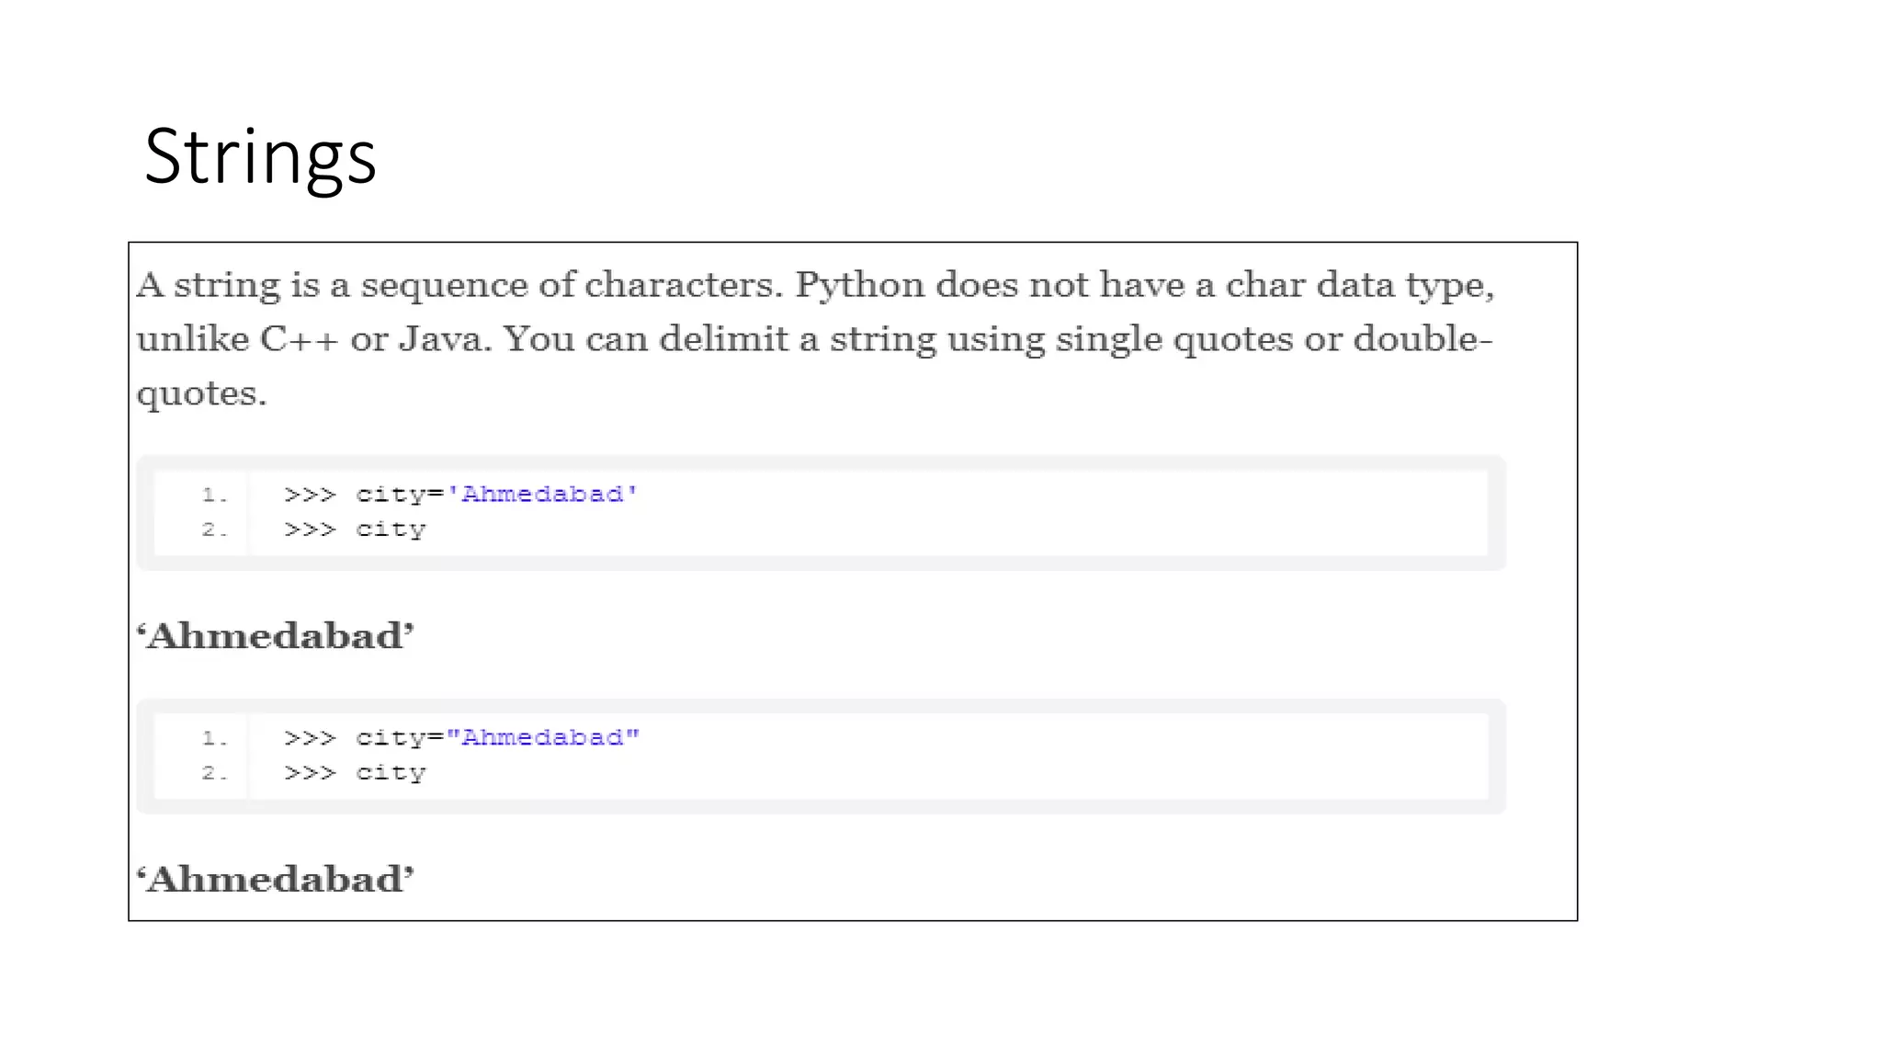The height and width of the screenshot is (1059, 1882).
Task: Click the first bold 'Ahmedabad' output text
Action: (276, 636)
